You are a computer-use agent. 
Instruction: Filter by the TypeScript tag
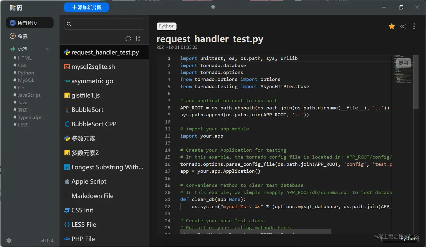tap(28, 117)
